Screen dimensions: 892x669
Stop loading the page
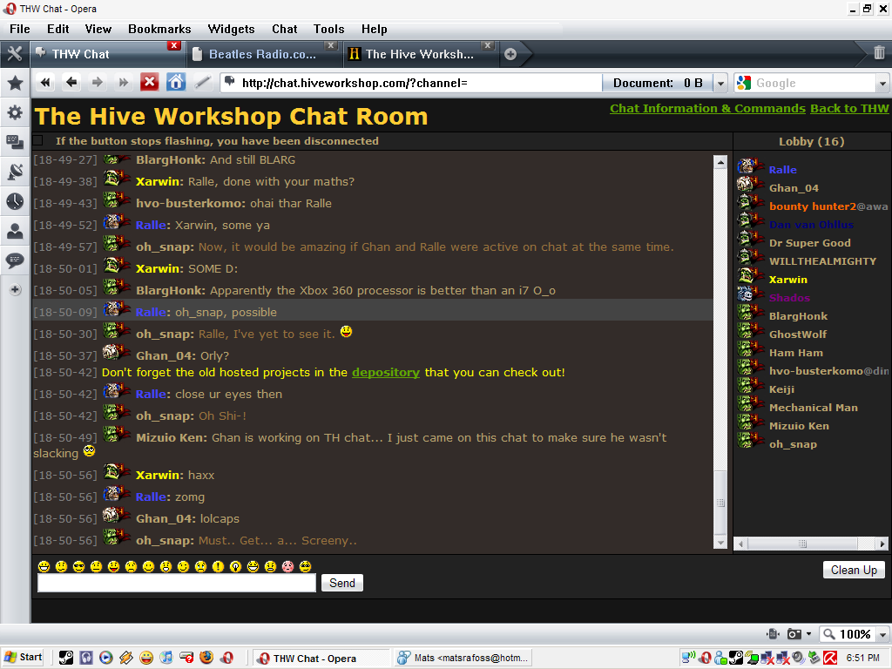click(x=150, y=83)
